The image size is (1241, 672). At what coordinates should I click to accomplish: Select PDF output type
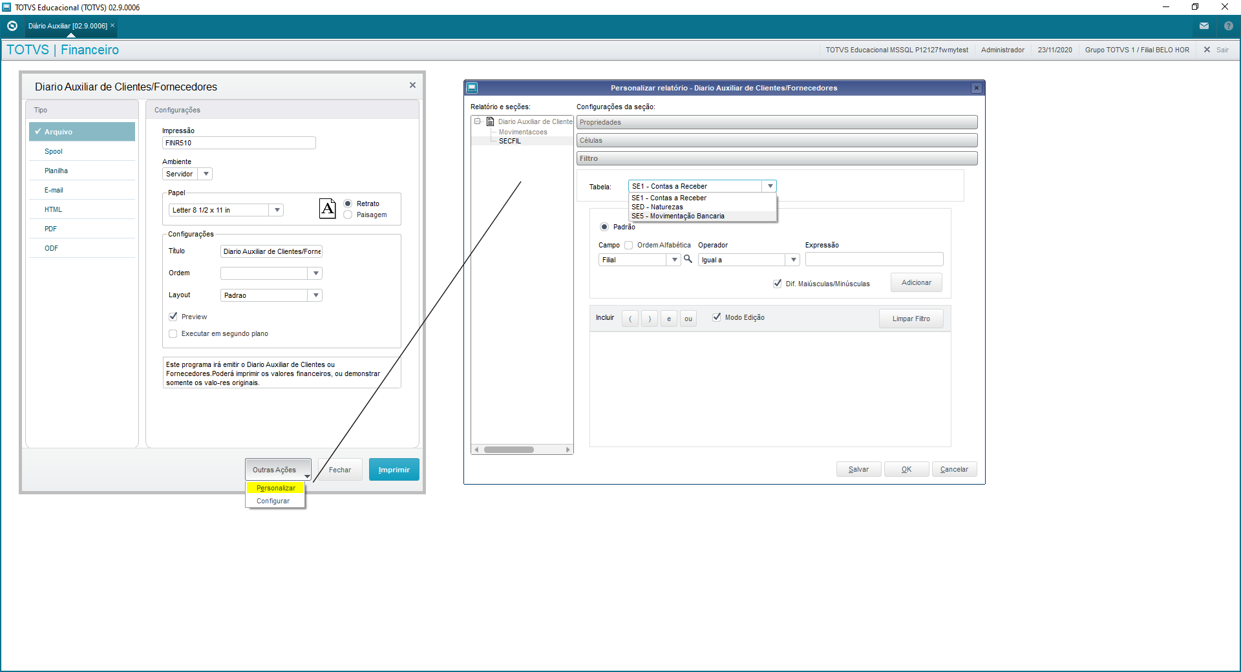[82, 229]
